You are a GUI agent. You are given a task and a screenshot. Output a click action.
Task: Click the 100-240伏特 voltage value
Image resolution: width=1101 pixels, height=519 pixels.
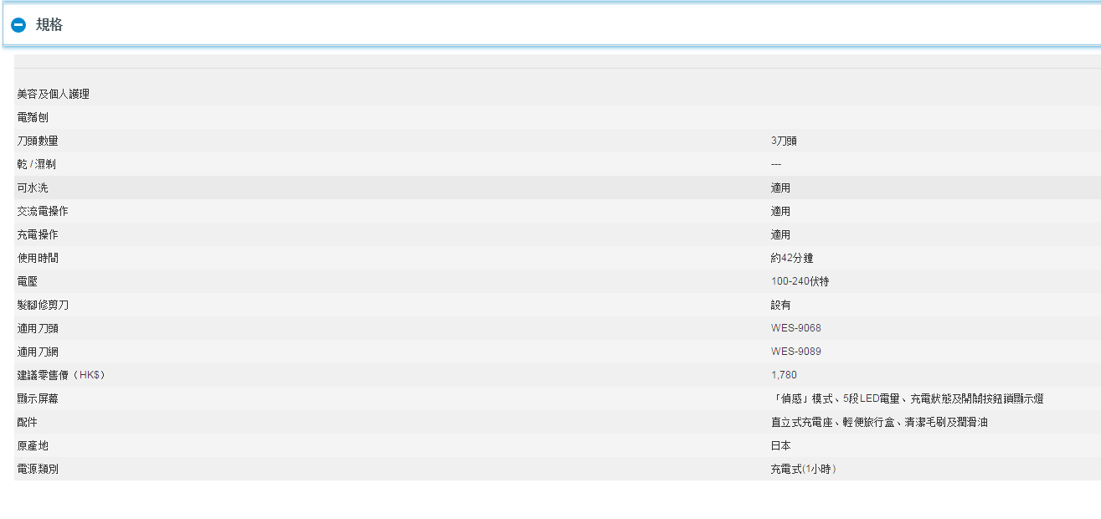tap(800, 282)
